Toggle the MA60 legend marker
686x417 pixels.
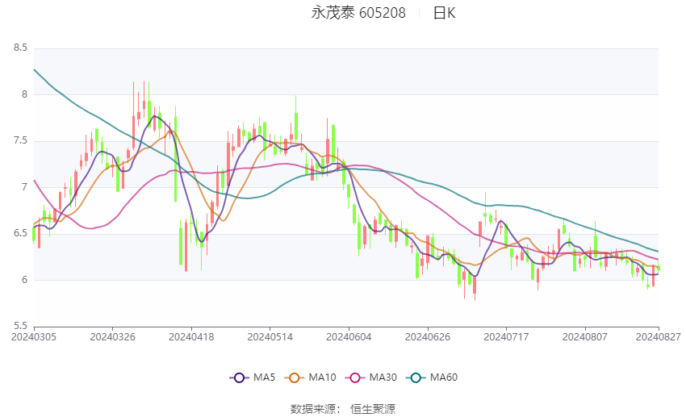[416, 377]
